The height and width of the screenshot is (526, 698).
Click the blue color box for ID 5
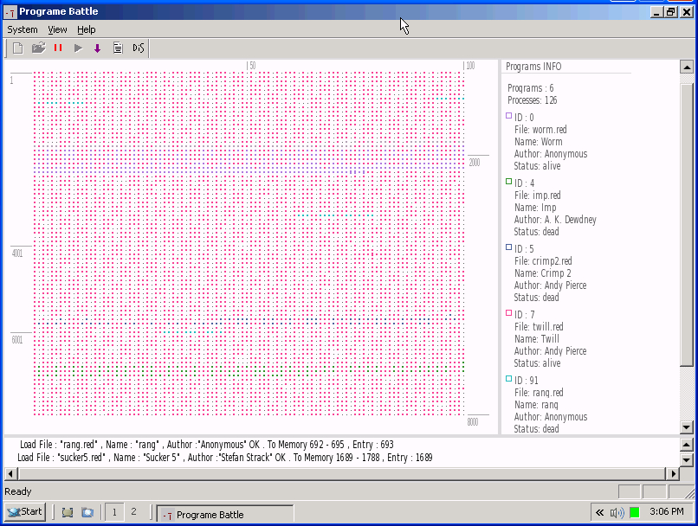[509, 247]
